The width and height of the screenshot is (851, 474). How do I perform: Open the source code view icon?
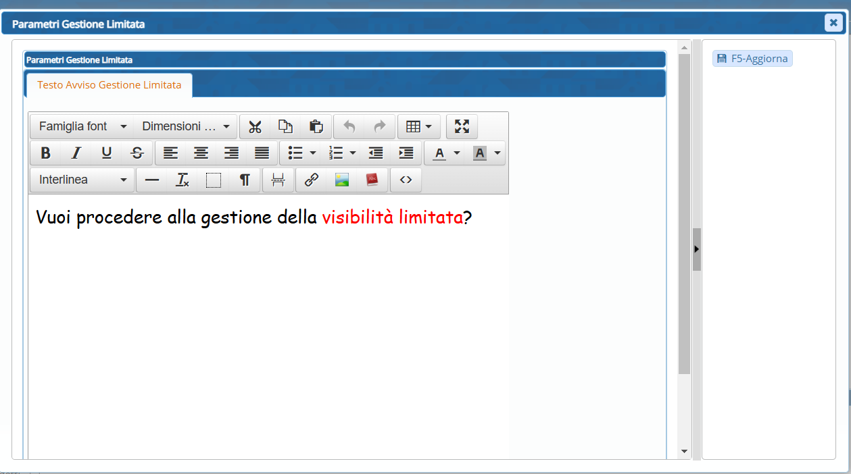(406, 180)
